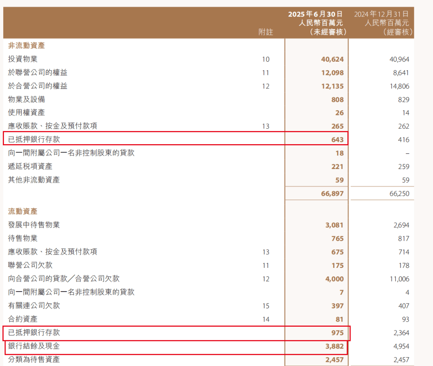Screen dimensions: 433x366
Task: Select the 遞延税項資產 row label
Action: tap(30, 166)
